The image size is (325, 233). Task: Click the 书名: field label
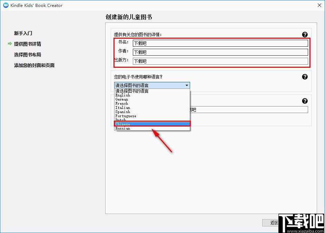click(123, 42)
